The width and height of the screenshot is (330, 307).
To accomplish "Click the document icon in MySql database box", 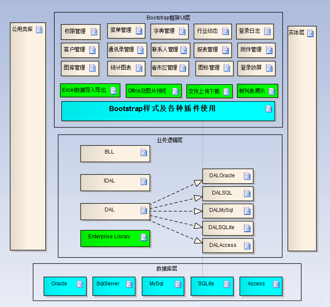I will [178, 285].
